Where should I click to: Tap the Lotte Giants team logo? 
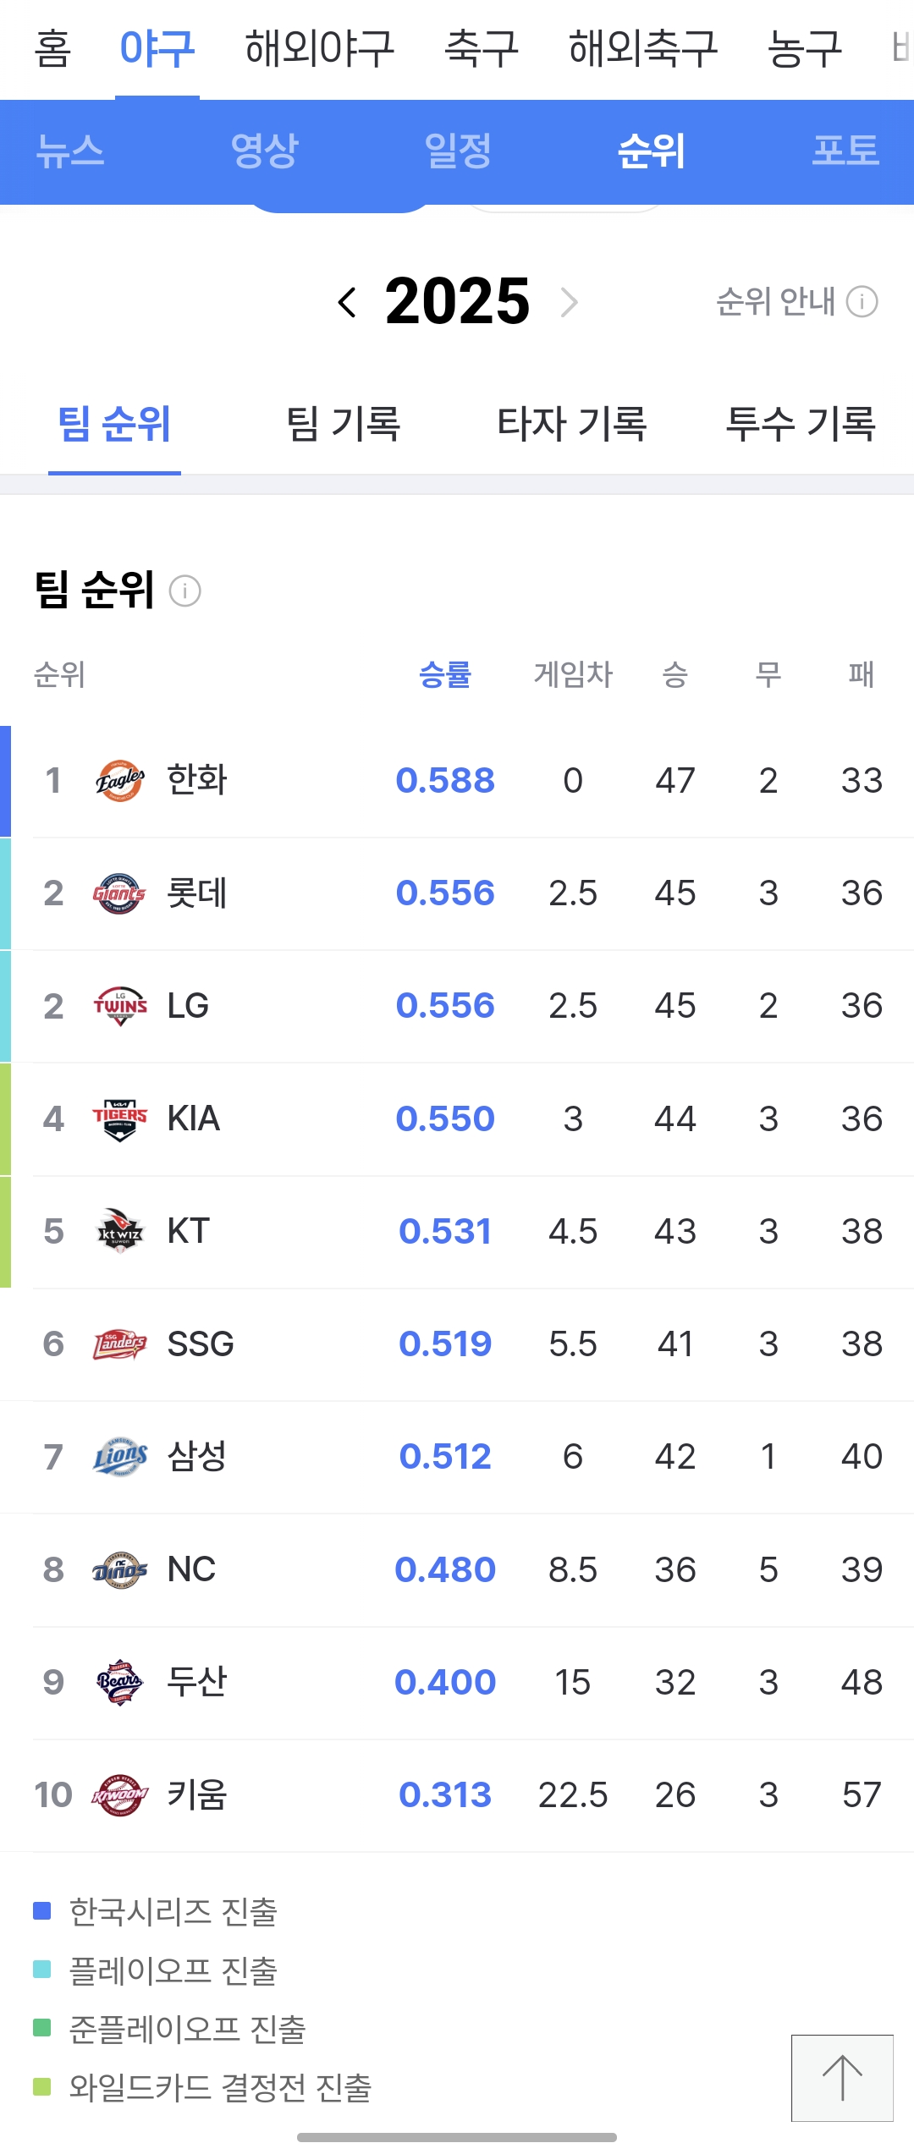click(119, 893)
